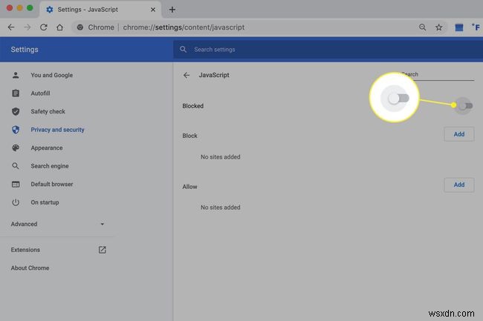Image resolution: width=483 pixels, height=321 pixels.
Task: Click the shield icon beside Privacy and security
Action: click(x=16, y=130)
